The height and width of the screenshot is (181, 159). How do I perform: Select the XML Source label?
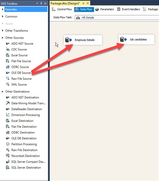tap(19, 84)
